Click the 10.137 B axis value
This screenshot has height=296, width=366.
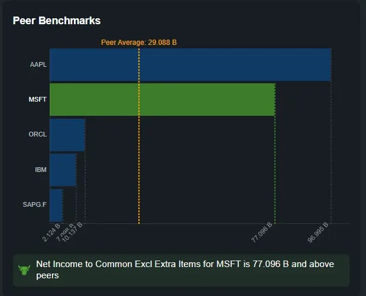pos(73,232)
